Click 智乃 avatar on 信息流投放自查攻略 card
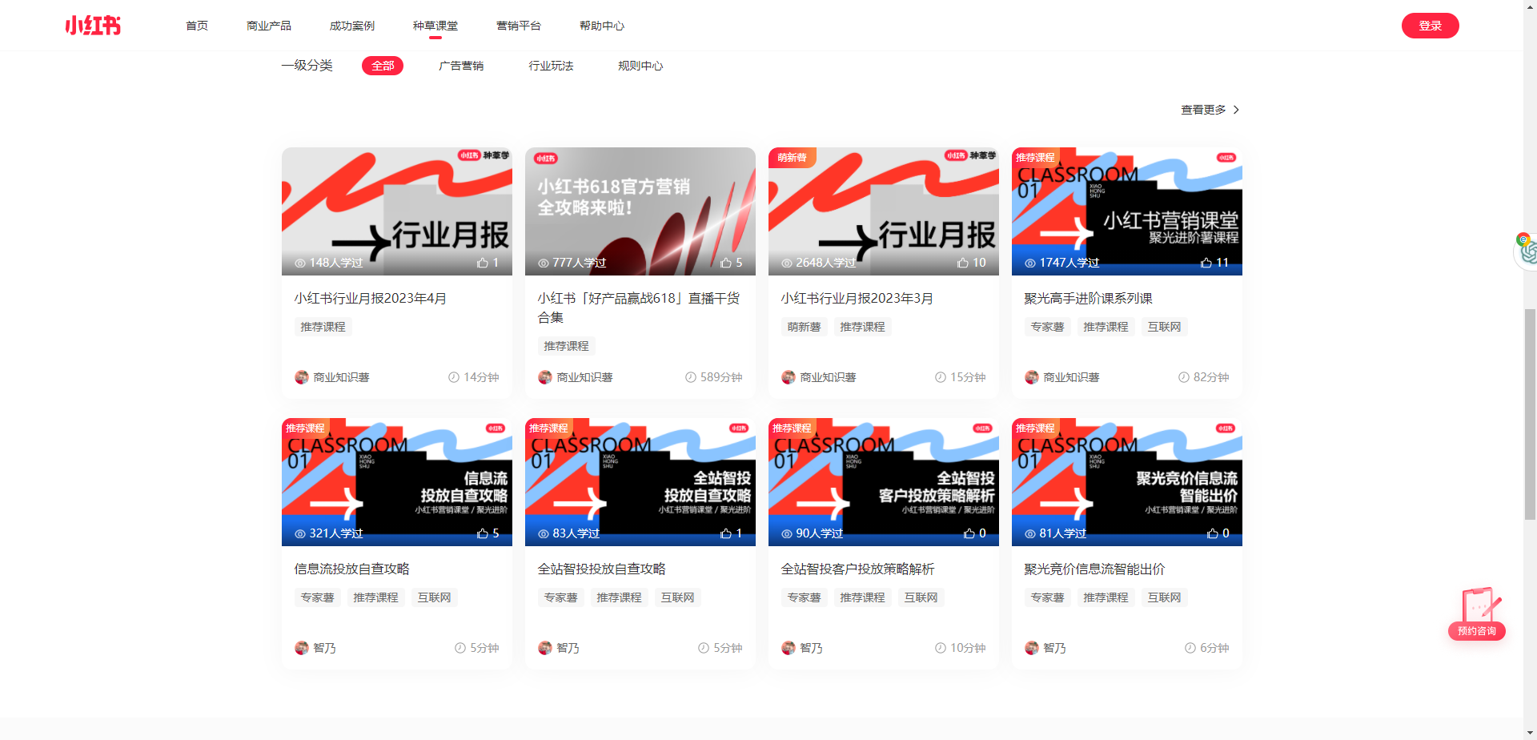Viewport: 1537px width, 740px height. [302, 648]
